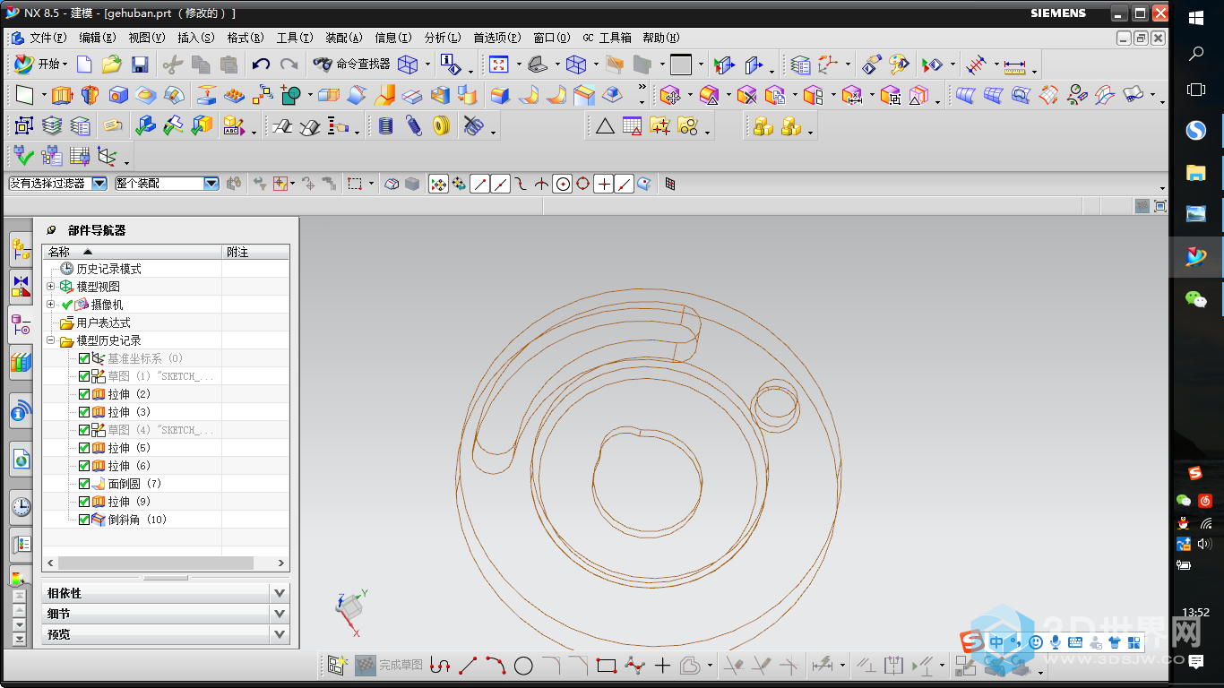Screen dimensions: 1224x688
Task: Select the Arc sketch tool
Action: (x=496, y=666)
